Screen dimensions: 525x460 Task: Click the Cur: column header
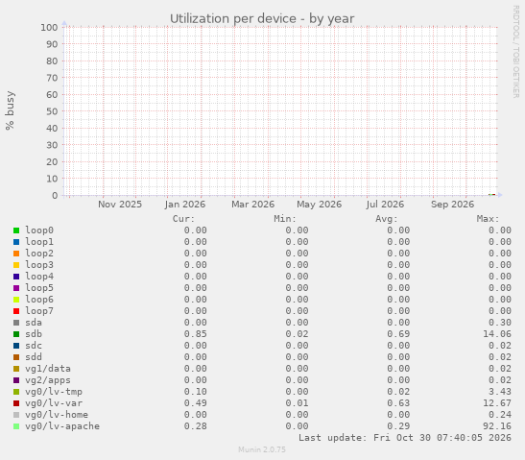pos(183,219)
